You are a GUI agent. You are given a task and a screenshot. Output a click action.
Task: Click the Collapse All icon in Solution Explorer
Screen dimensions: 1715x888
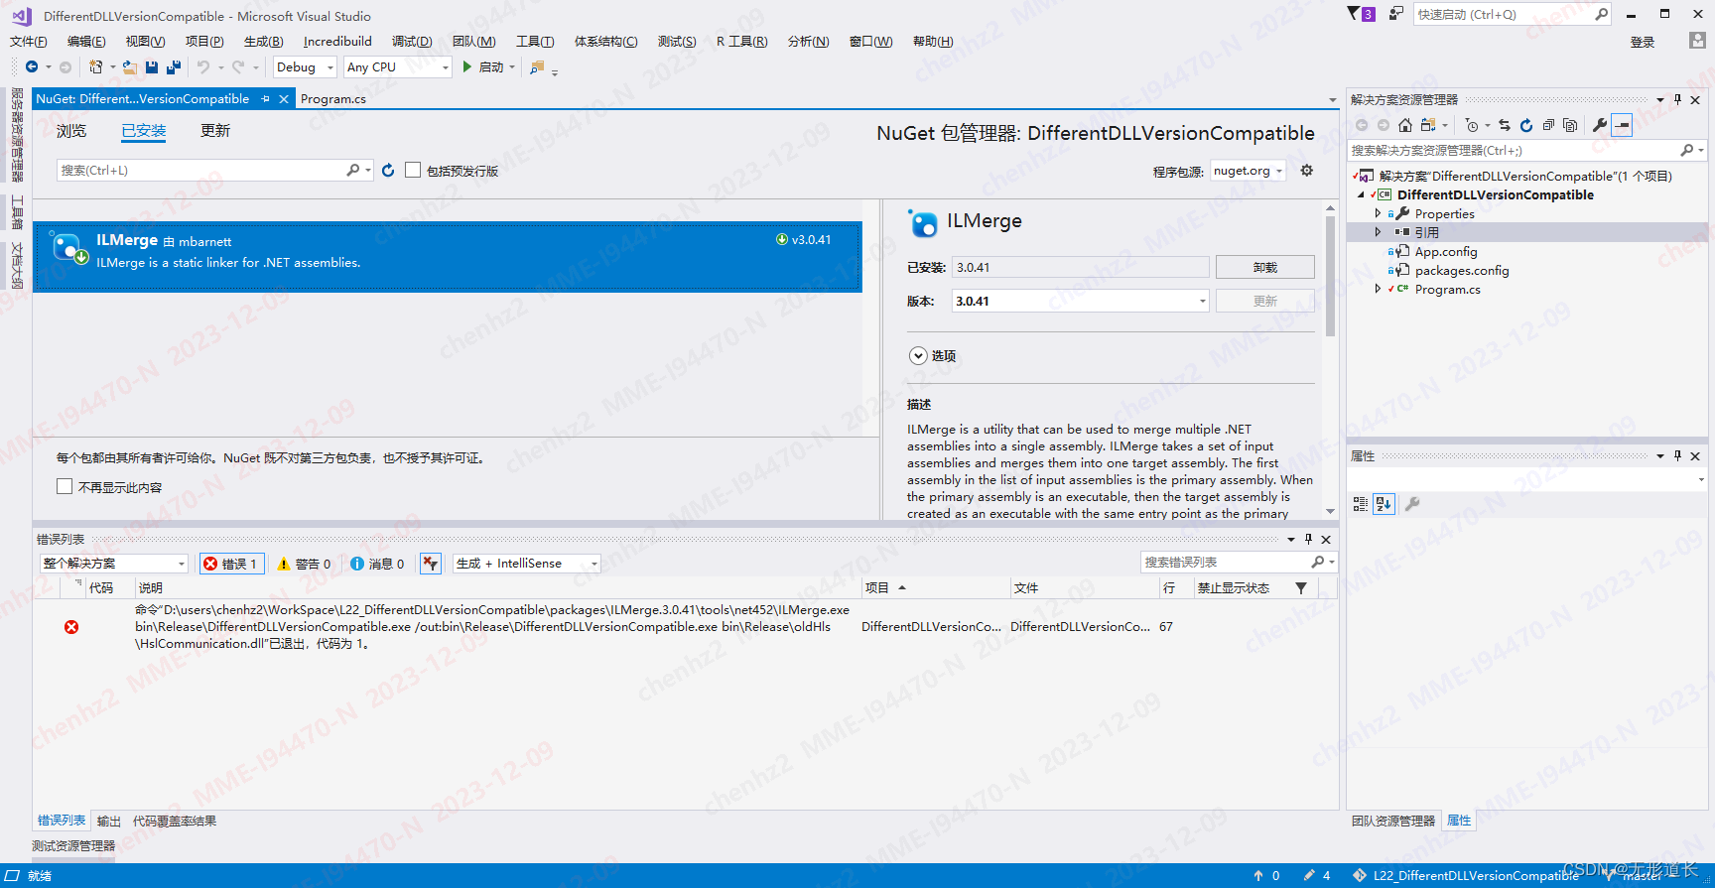click(1548, 125)
